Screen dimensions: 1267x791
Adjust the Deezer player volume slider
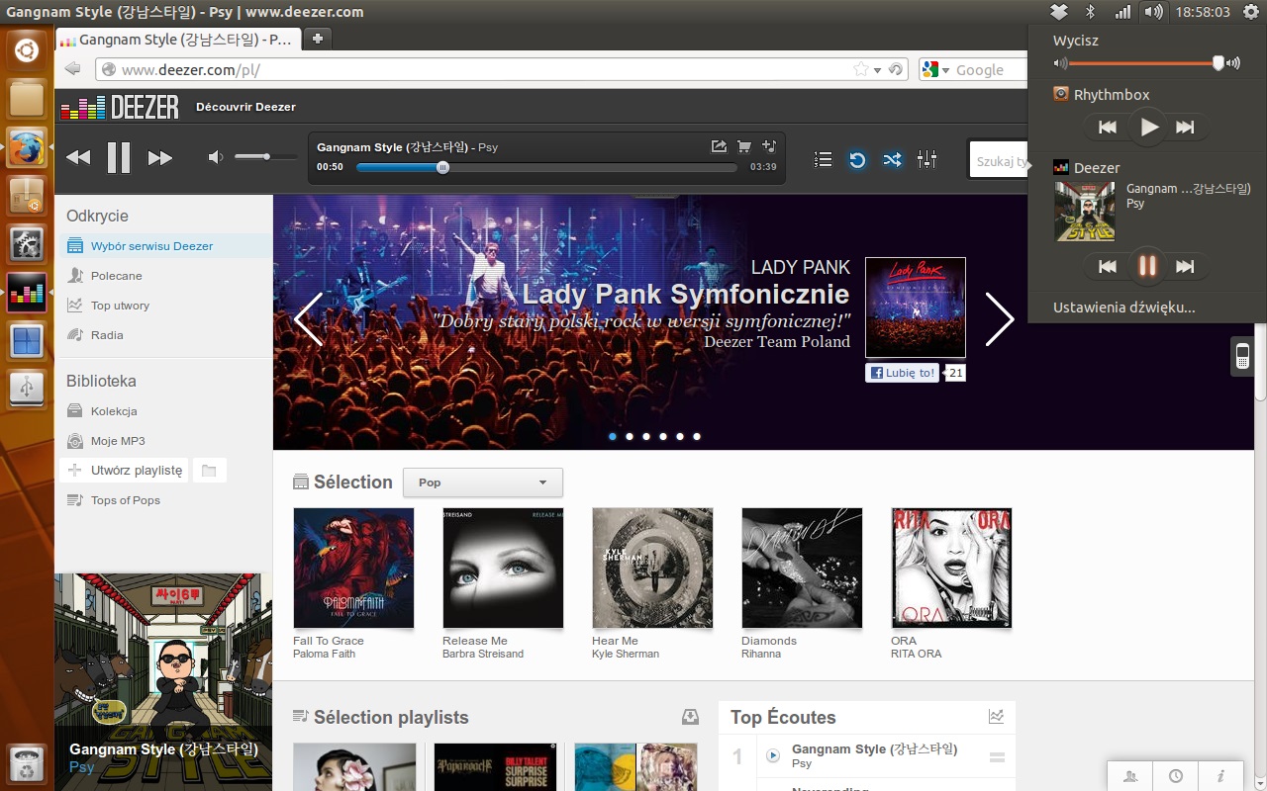[x=265, y=157]
